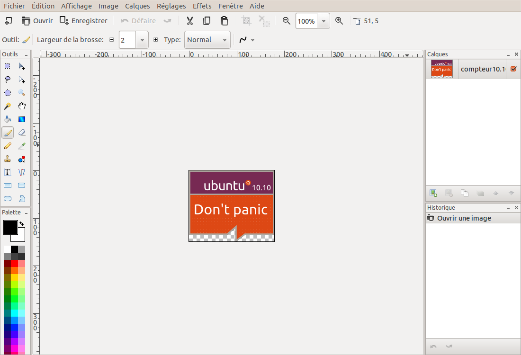Open the Calques menu

137,6
